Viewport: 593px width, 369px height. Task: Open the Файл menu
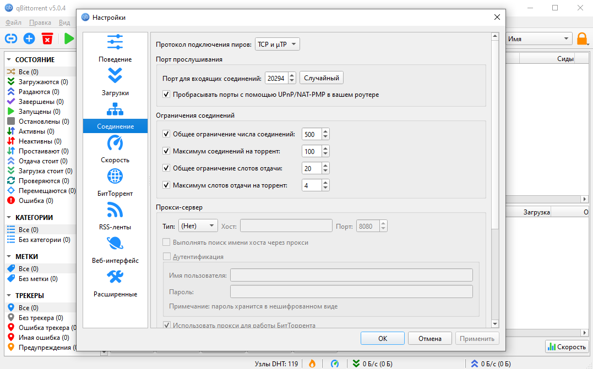point(14,23)
